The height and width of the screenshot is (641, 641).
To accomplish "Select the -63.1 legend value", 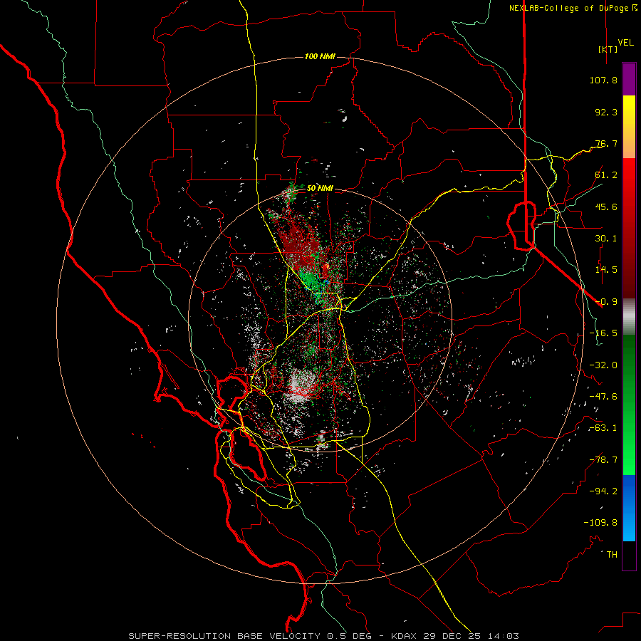I will 603,428.
